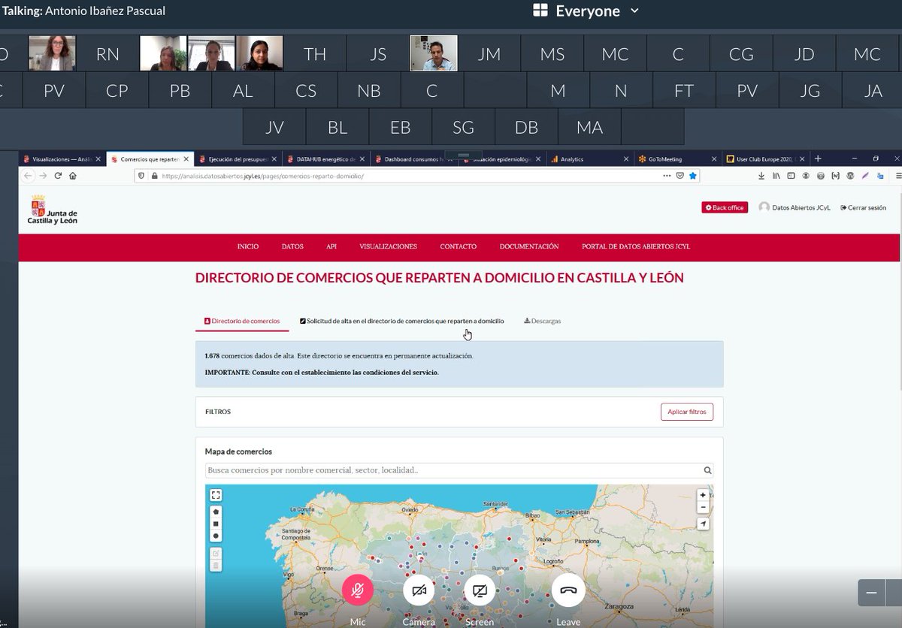Open the Directorio de comercios tab
Screen dimensions: 902x628
(242, 321)
